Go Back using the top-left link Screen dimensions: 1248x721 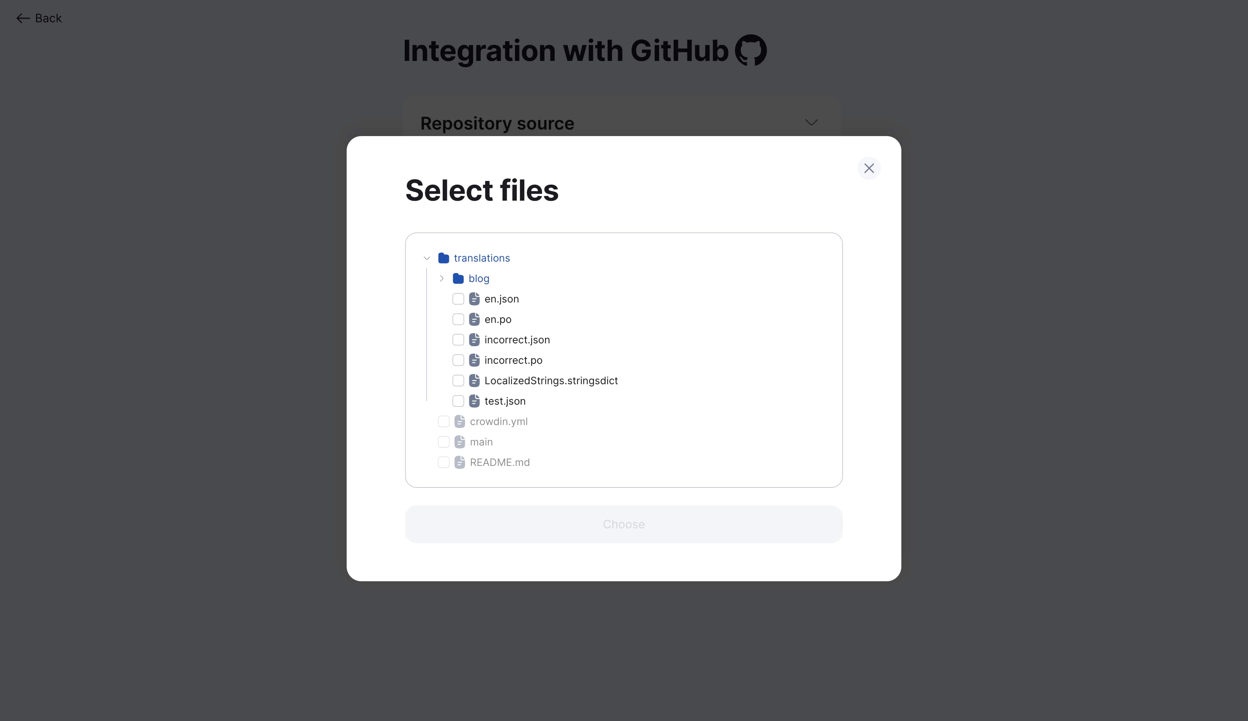[x=39, y=18]
